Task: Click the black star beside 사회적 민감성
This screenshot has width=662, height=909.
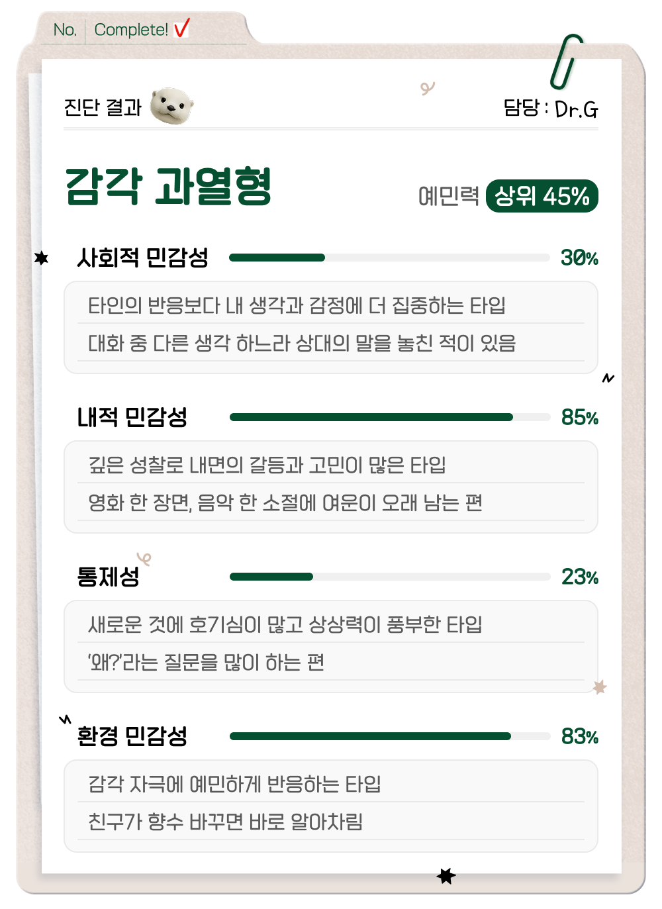Action: 42,258
